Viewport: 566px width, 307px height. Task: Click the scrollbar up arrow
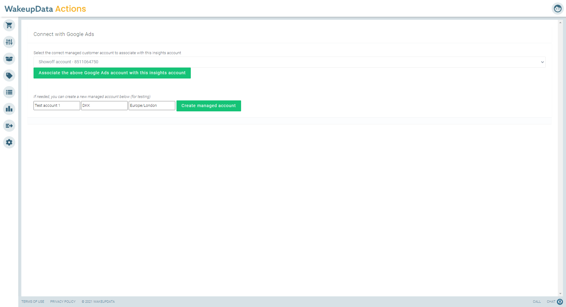(560, 23)
